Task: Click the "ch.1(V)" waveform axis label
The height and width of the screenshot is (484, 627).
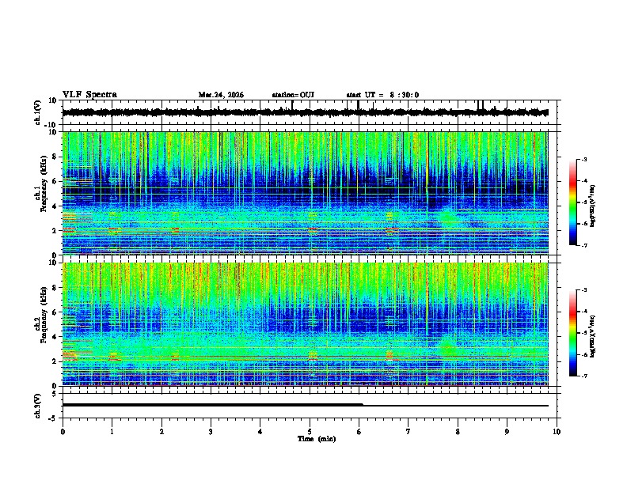Action: click(38, 112)
